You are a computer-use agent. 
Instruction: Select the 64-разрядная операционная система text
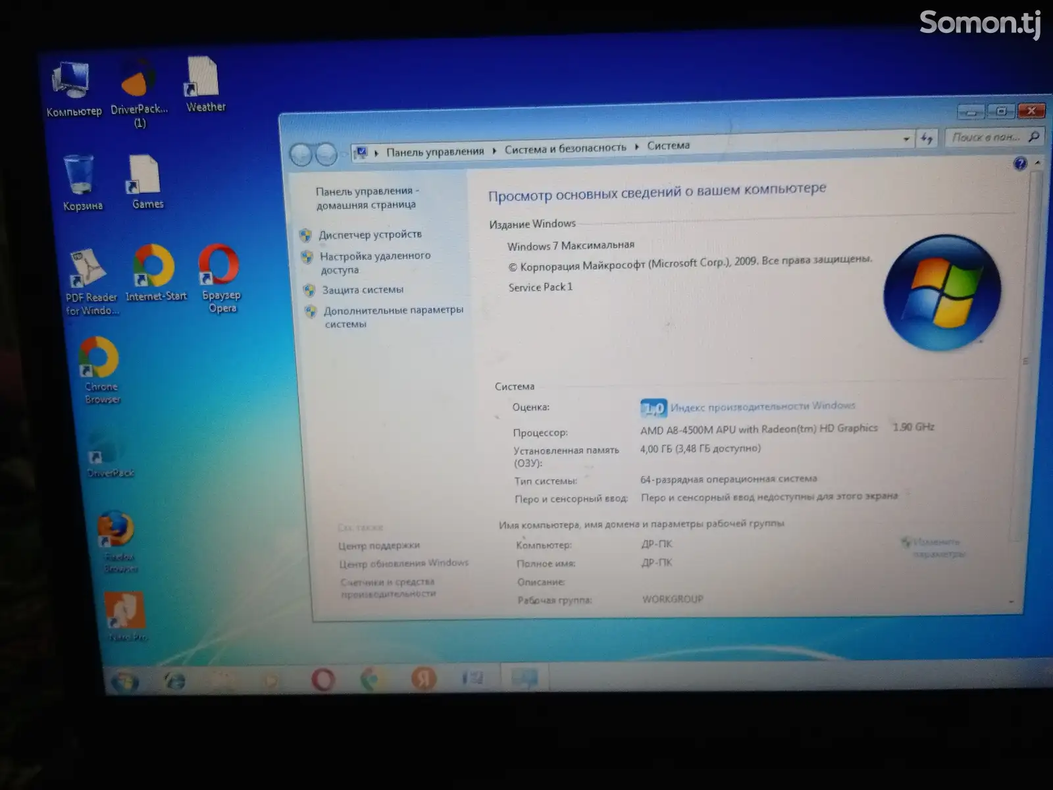coord(729,479)
